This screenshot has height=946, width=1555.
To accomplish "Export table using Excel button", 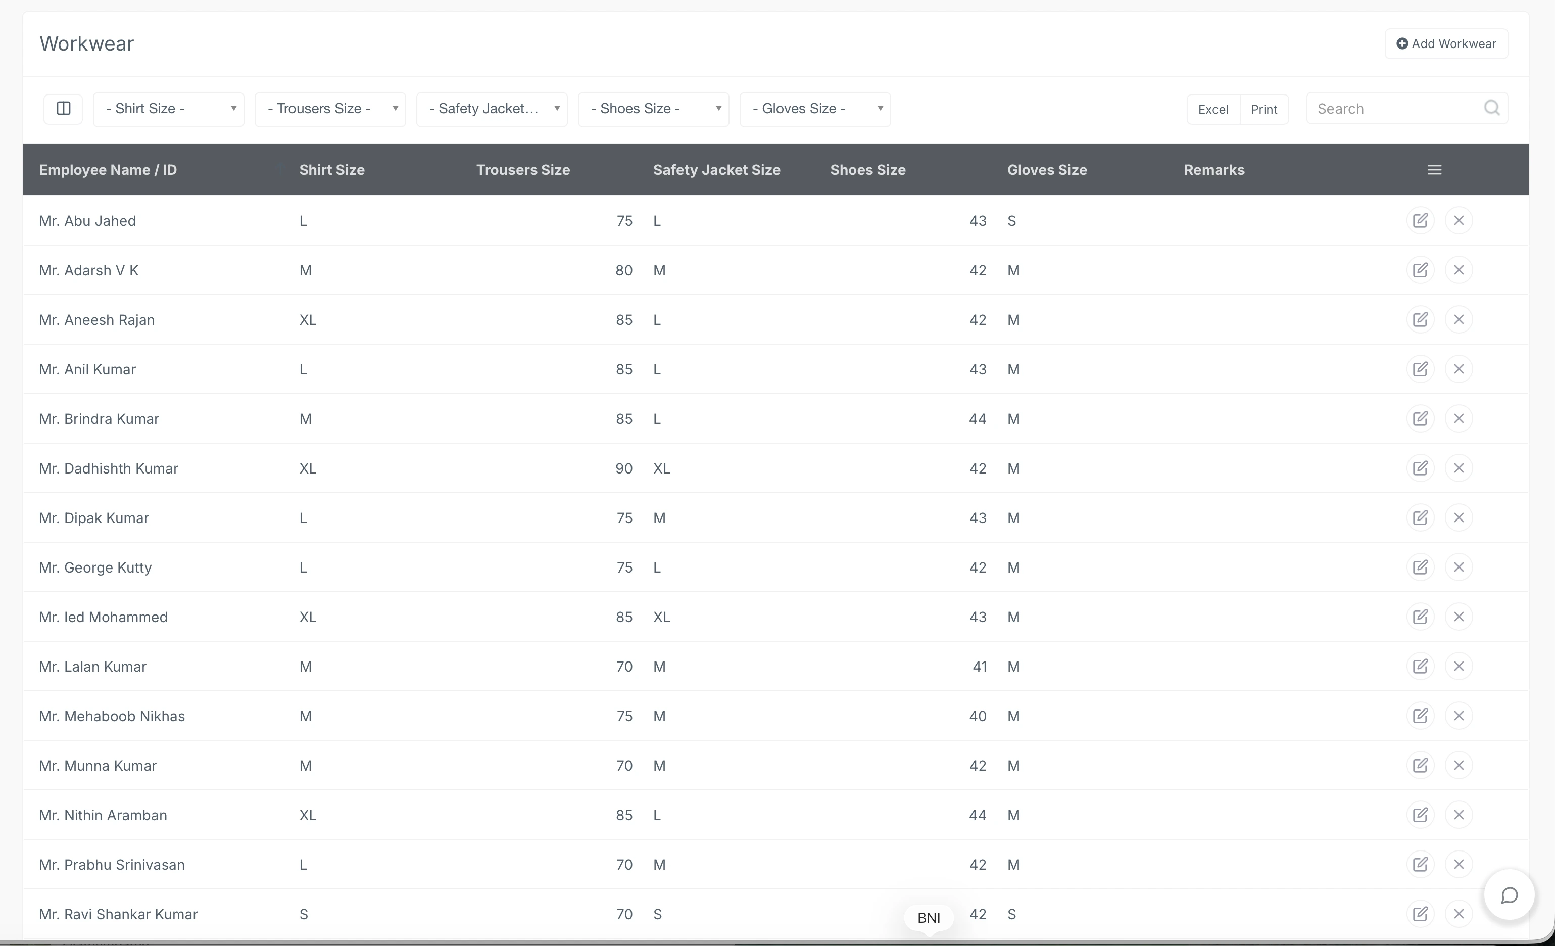I will (1213, 109).
